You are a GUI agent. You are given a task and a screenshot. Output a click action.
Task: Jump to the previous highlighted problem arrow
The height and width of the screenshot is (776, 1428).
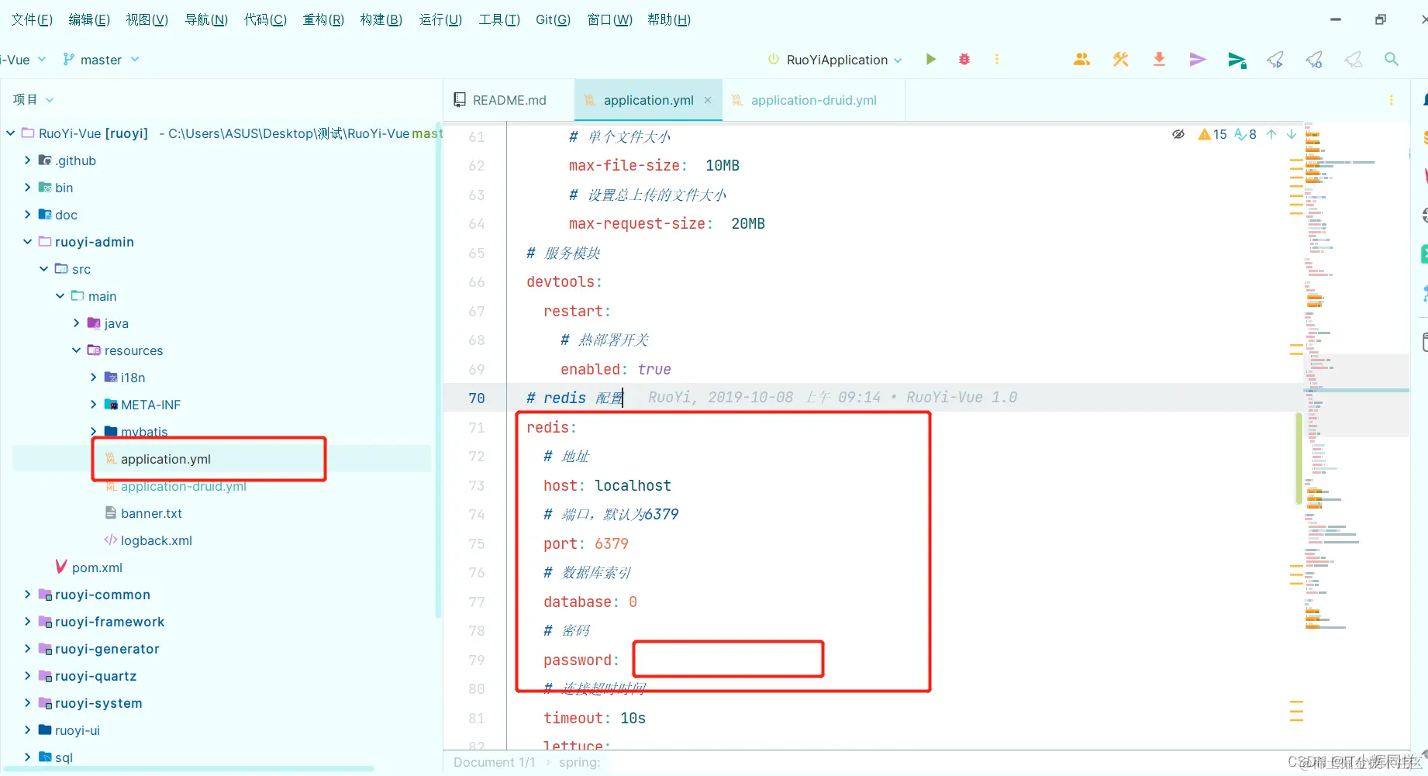1271,134
